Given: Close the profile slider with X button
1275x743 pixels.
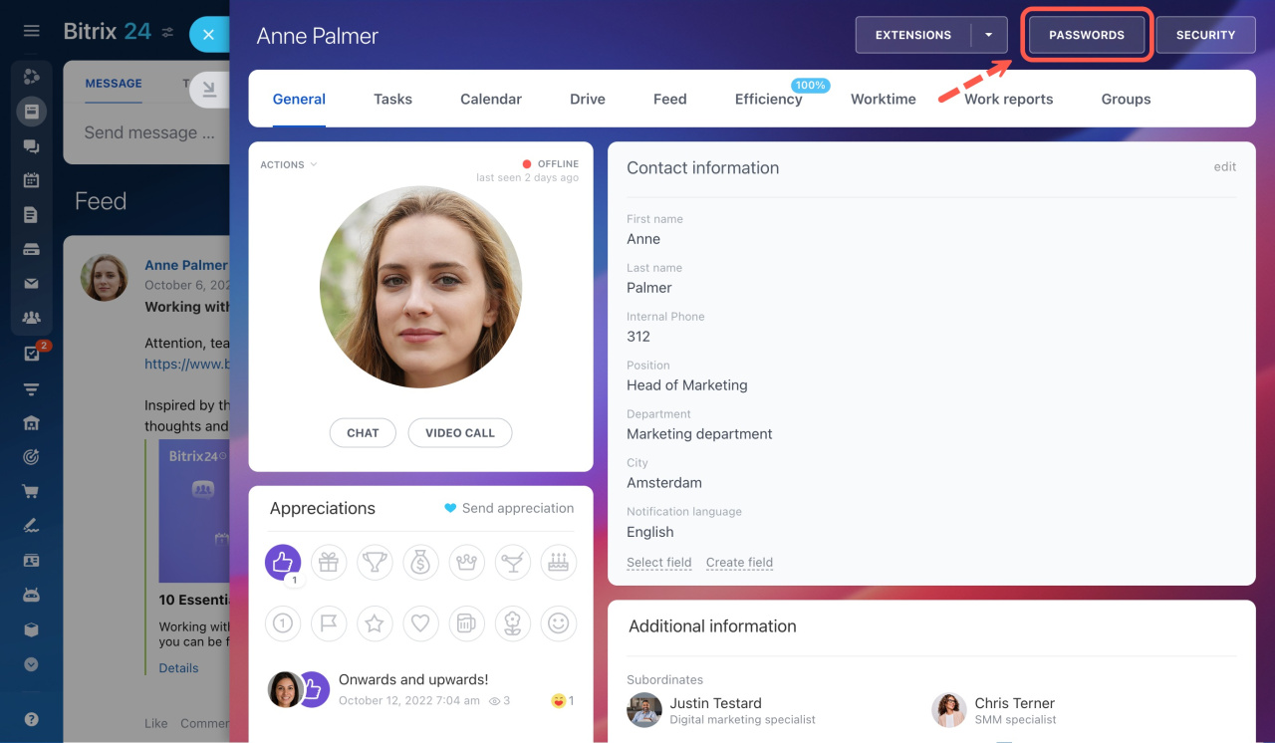Looking at the screenshot, I should click(208, 35).
